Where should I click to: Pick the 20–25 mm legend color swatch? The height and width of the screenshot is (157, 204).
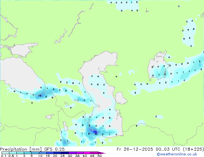point(58,153)
